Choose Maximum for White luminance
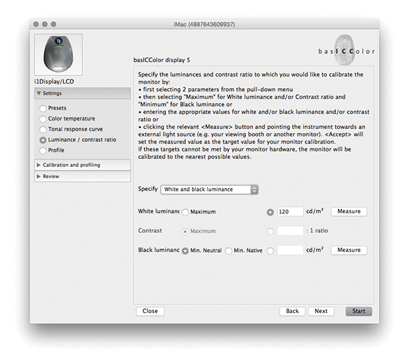This screenshot has width=409, height=364. (x=185, y=212)
